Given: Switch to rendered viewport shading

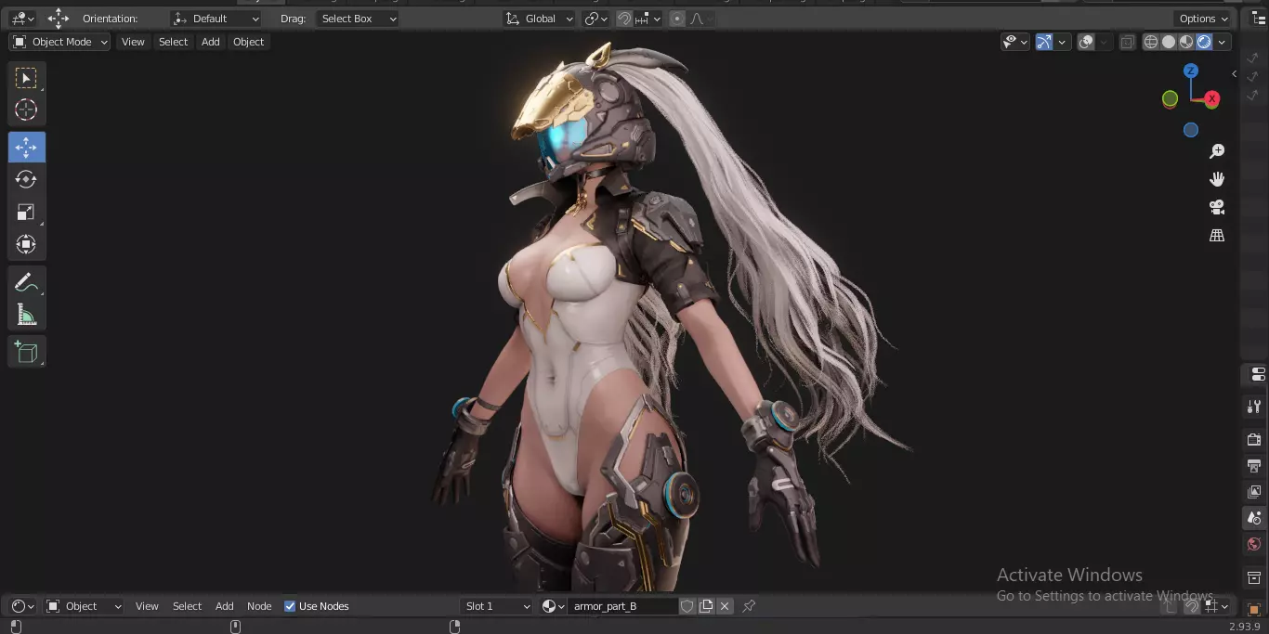Looking at the screenshot, I should [1204, 42].
